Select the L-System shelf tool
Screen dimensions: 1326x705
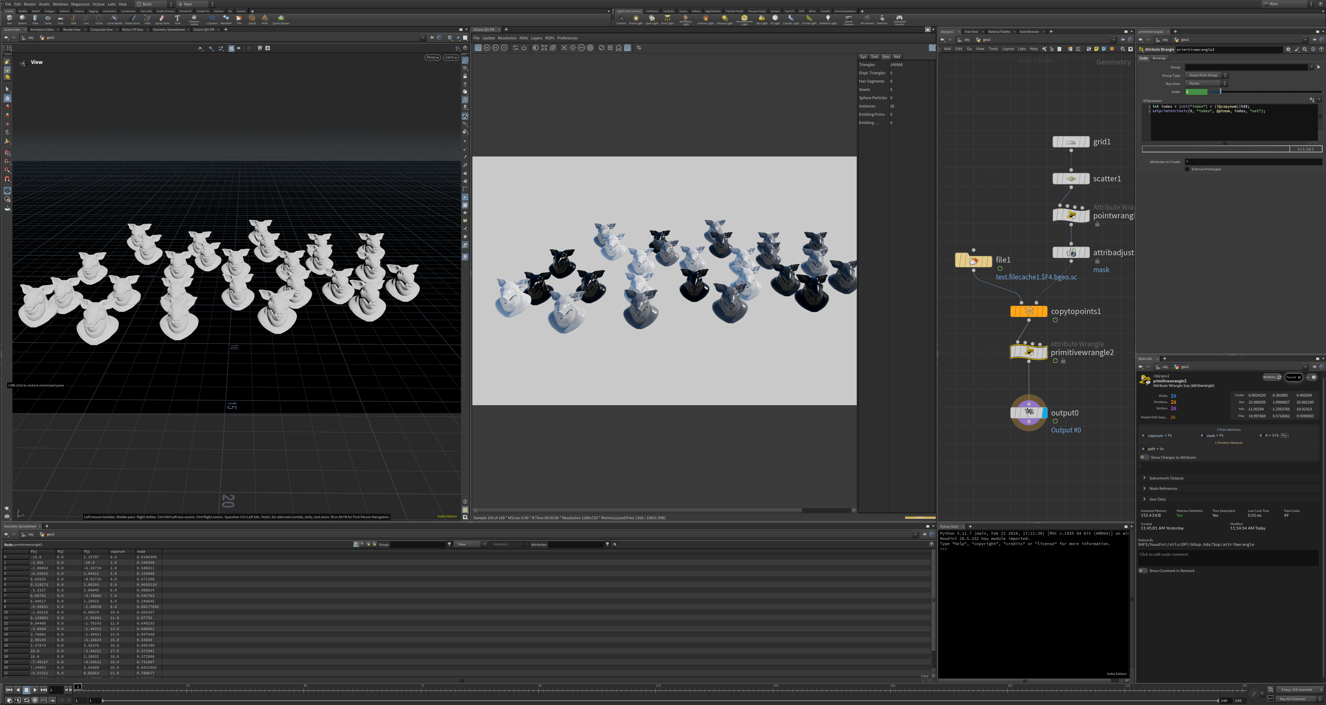212,19
